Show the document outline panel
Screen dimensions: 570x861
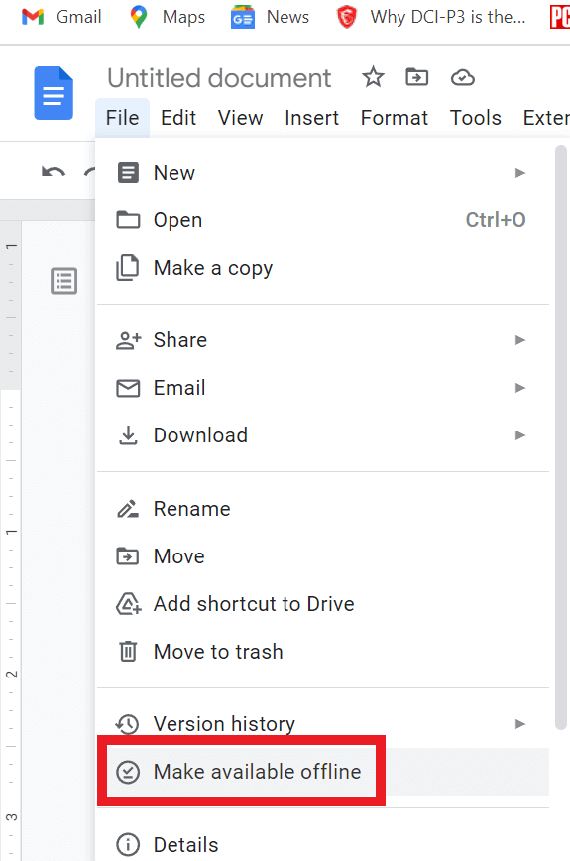[x=64, y=281]
